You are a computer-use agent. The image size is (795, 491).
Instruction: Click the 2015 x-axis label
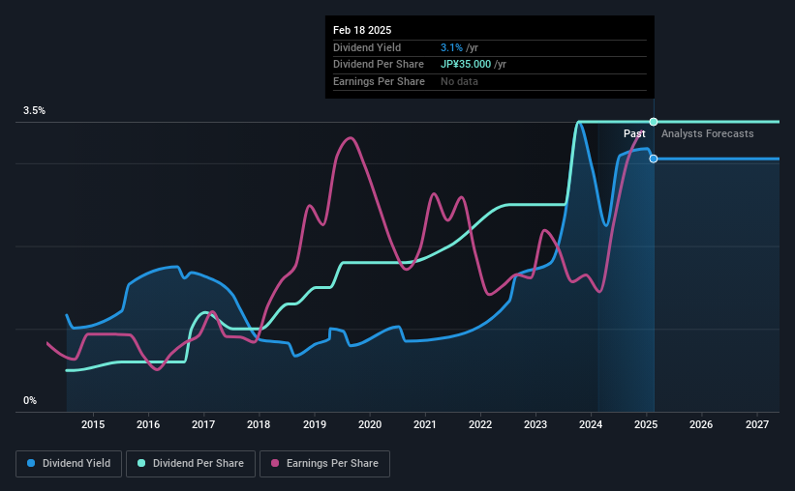[93, 424]
